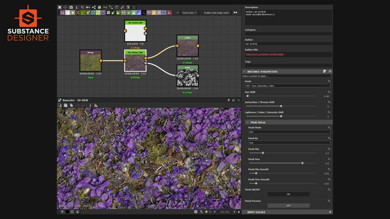The image size is (390, 219).
Task: Collapse the Mask Setup section
Action: 248,122
